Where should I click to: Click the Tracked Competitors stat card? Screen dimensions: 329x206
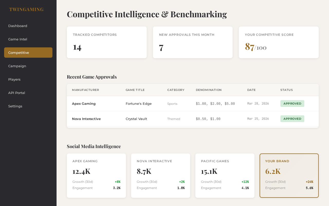pos(107,42)
